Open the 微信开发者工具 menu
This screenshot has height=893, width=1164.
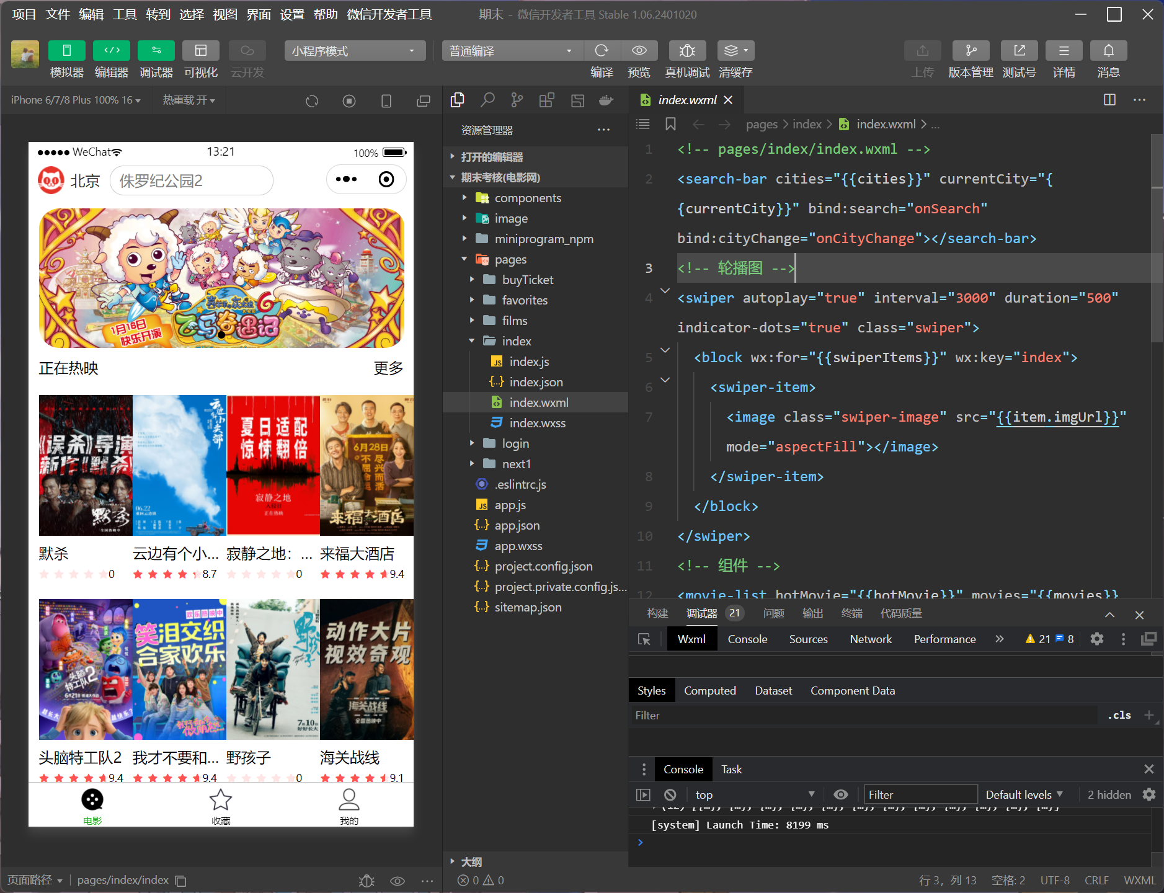(x=389, y=14)
